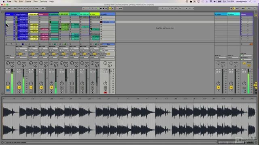This screenshot has width=259, height=145.
Task: Select the recorded clip in 10 Audio track
Action: (x=108, y=22)
